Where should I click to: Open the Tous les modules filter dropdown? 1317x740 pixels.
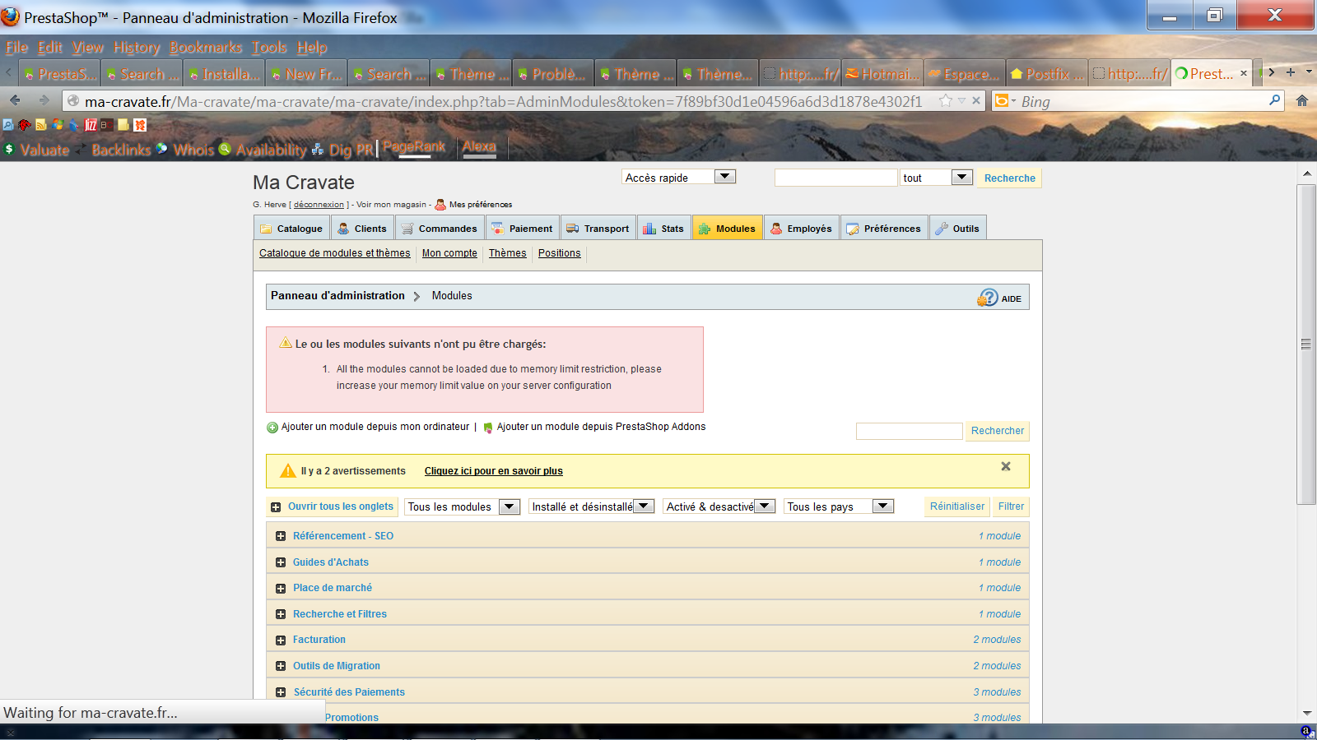point(463,506)
